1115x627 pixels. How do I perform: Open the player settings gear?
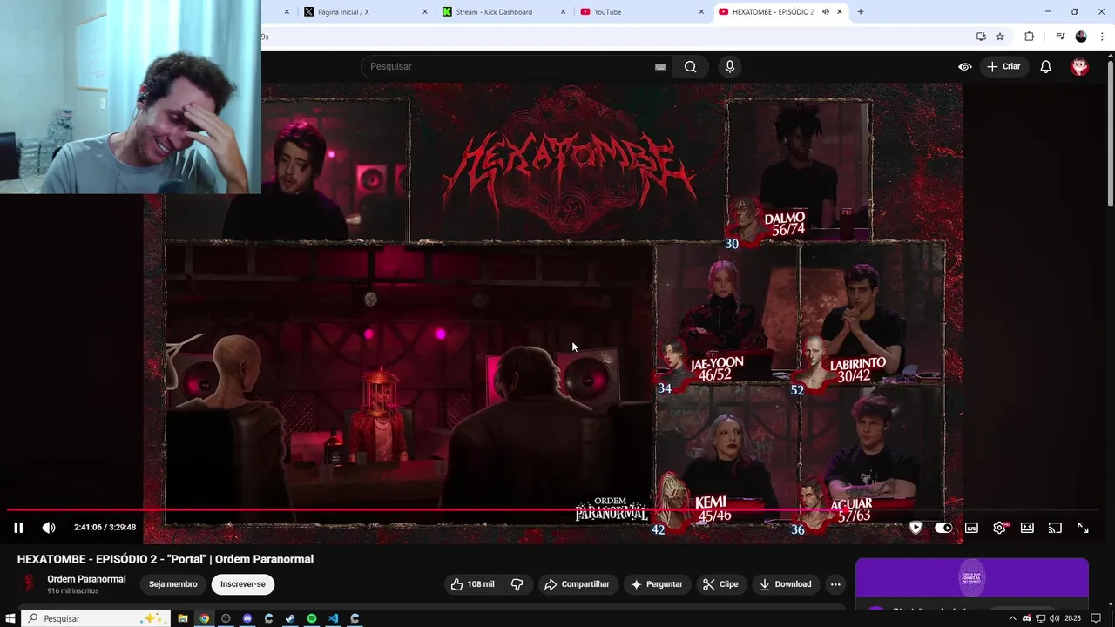click(999, 528)
